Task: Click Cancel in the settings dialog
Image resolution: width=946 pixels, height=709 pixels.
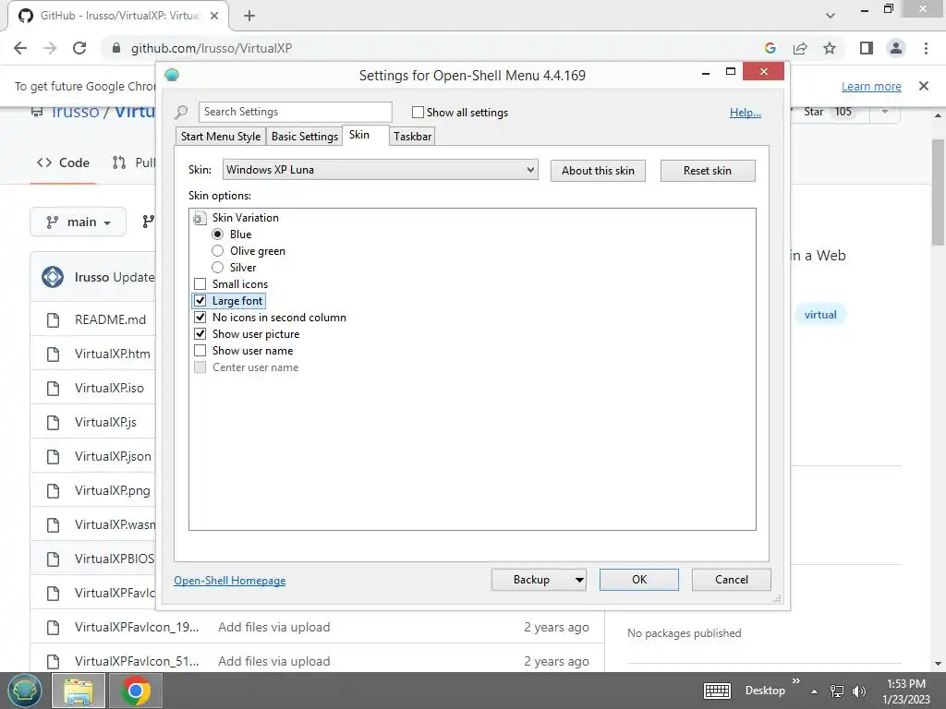Action: click(x=732, y=580)
